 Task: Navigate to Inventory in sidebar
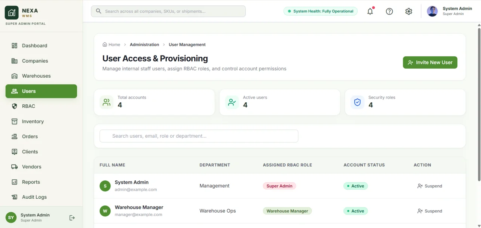pos(41,121)
